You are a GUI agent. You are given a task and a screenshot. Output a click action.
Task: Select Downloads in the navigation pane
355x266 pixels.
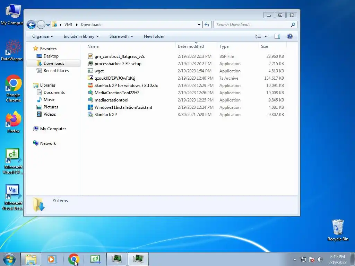pyautogui.click(x=54, y=63)
